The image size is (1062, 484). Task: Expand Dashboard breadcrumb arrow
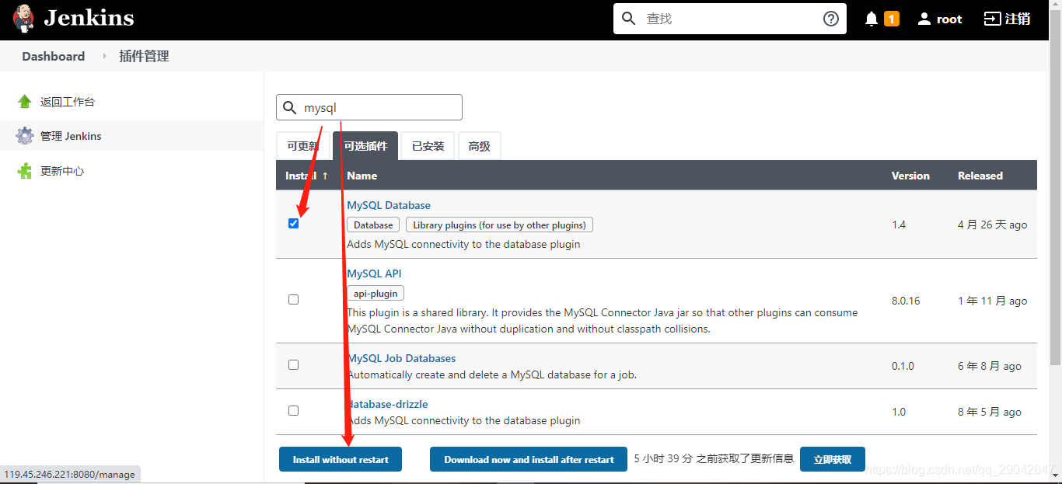click(x=104, y=56)
